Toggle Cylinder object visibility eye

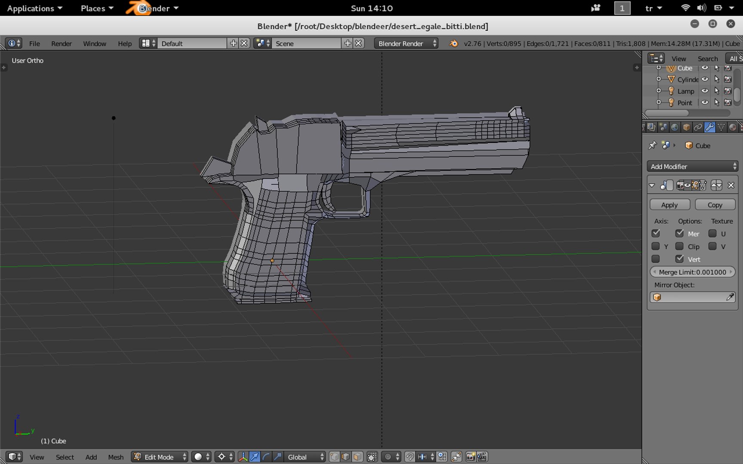point(705,79)
